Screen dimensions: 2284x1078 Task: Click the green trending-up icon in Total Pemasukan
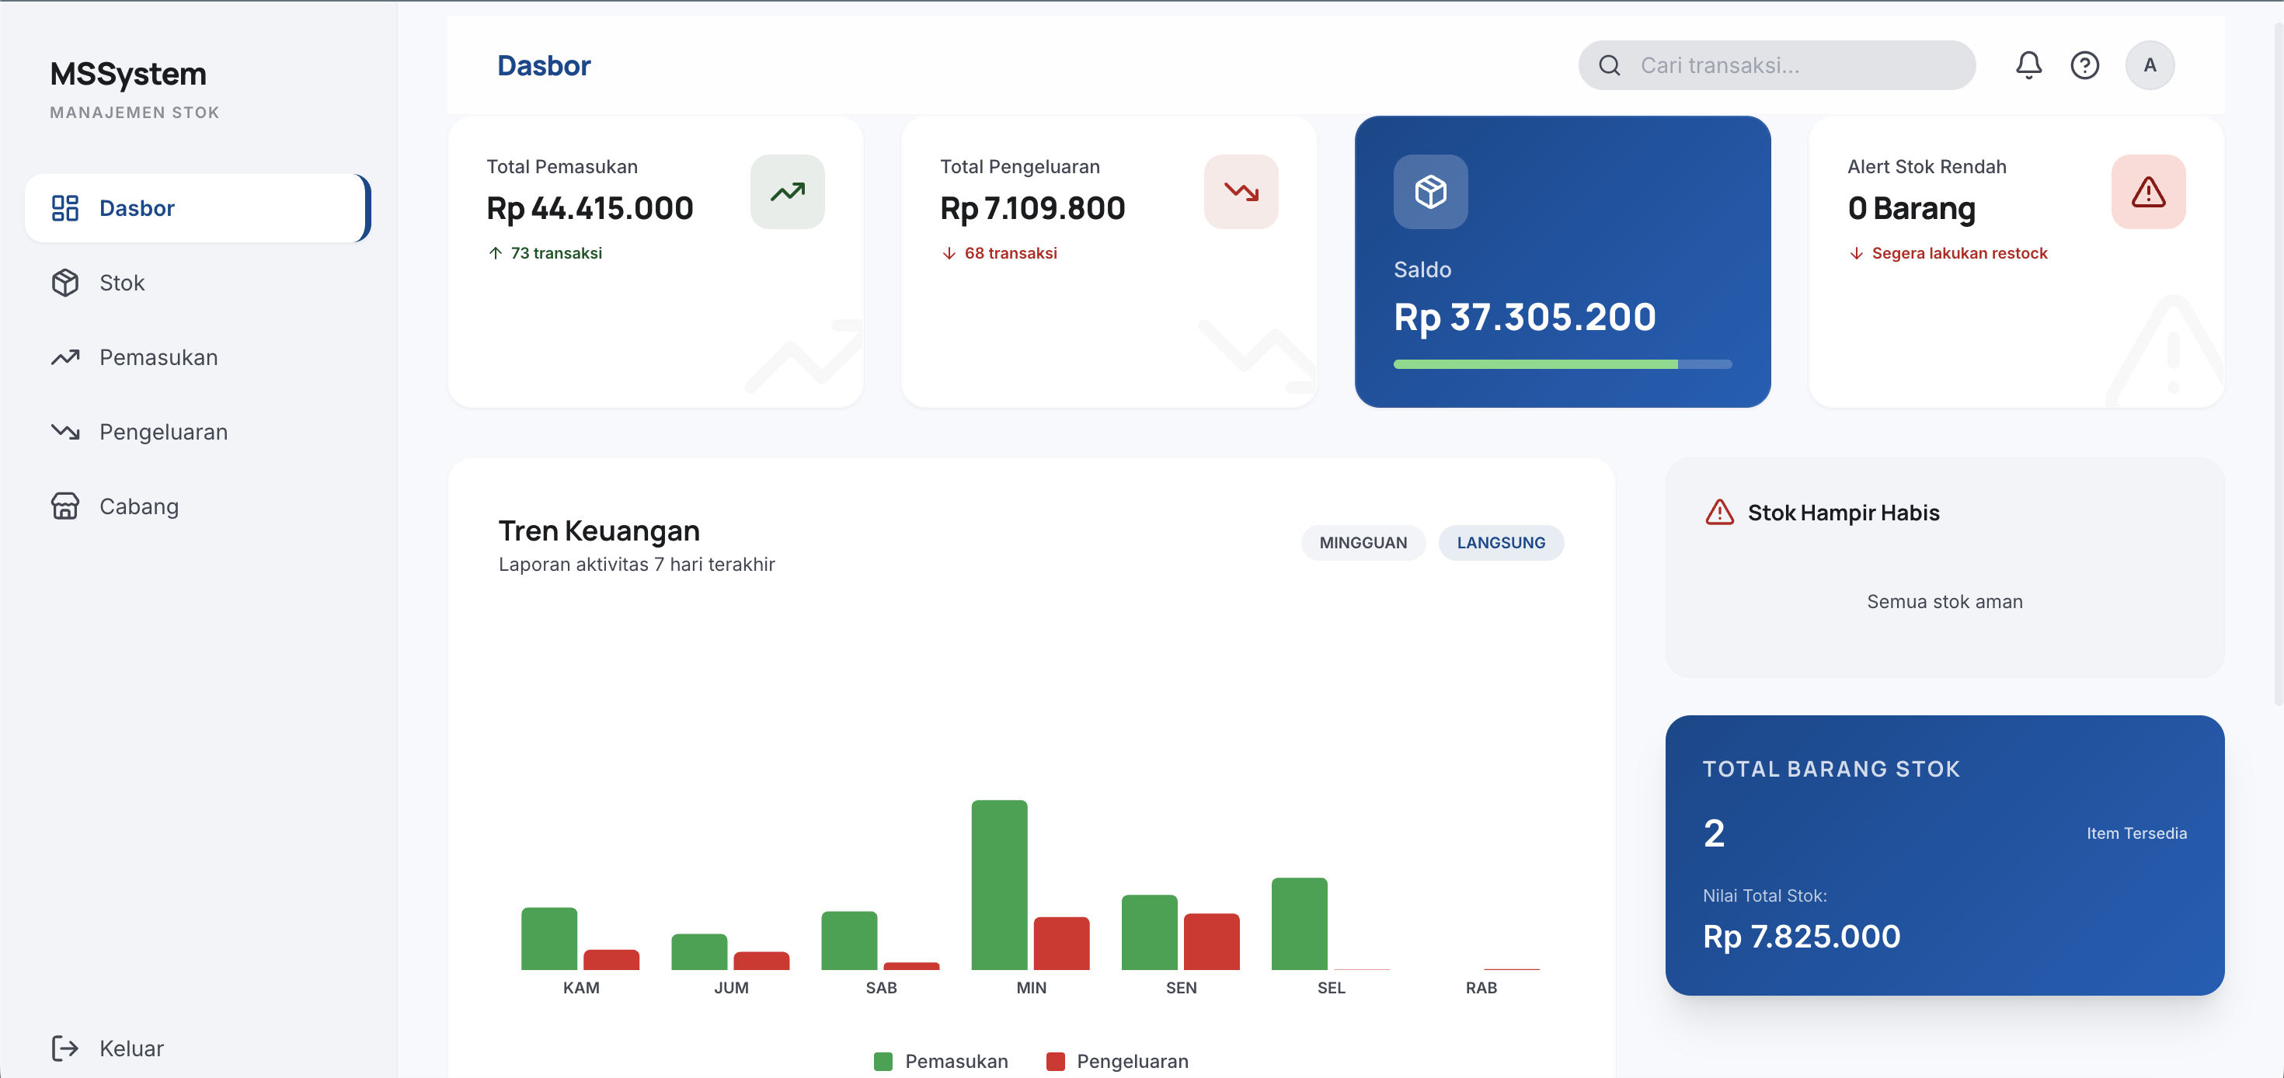[x=786, y=192]
